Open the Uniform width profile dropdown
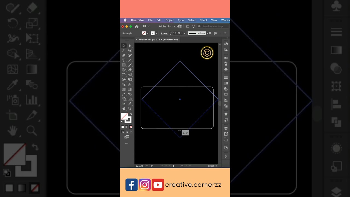The width and height of the screenshot is (350, 197). [207, 33]
